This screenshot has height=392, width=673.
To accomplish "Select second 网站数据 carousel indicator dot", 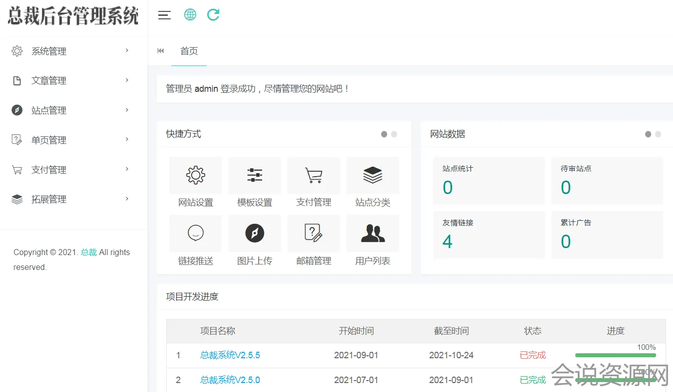I will (x=658, y=134).
